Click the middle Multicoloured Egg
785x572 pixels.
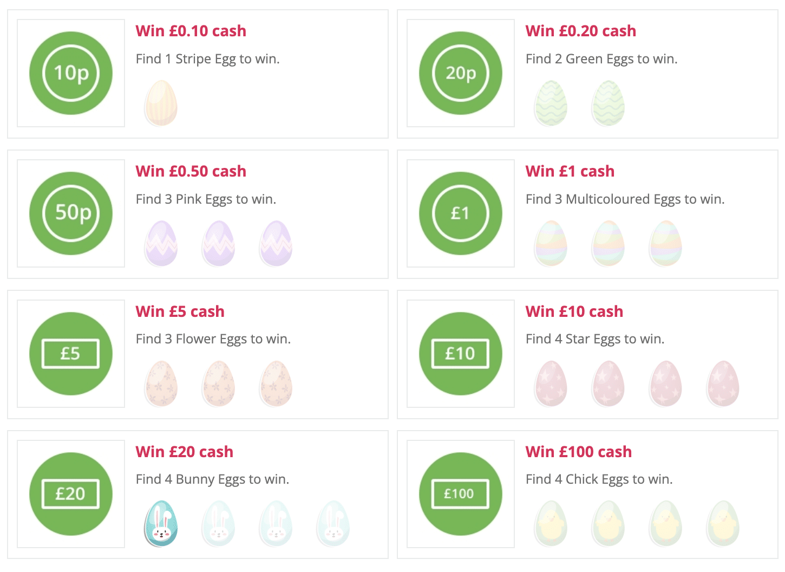(x=608, y=243)
